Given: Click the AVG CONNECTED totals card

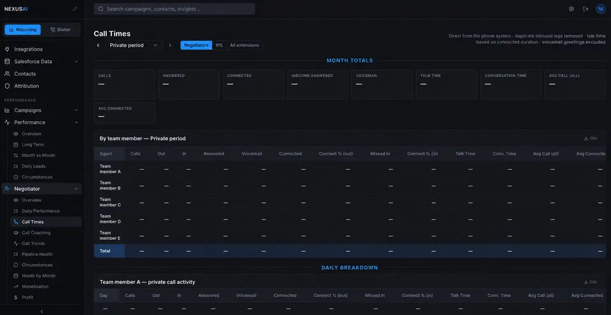Looking at the screenshot, I should coord(124,113).
